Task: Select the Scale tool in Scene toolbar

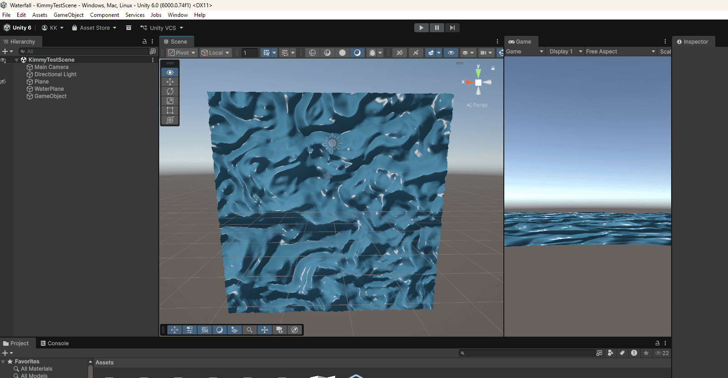Action: pos(170,101)
